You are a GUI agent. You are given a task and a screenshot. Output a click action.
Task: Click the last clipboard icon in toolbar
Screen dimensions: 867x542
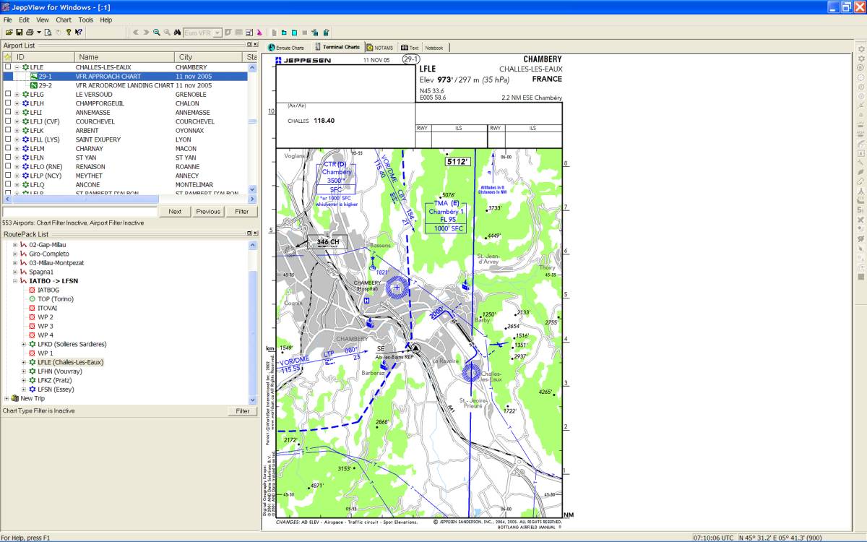tap(327, 33)
